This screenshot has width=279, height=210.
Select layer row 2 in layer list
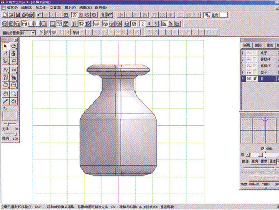(260, 60)
